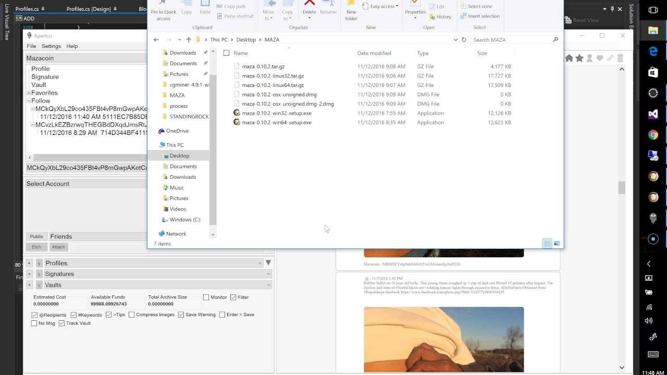This screenshot has height=375, width=667.
Task: Enable the Compress Images checkbox
Action: (132, 315)
